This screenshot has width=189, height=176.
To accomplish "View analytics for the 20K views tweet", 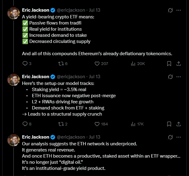I will click(x=134, y=63).
